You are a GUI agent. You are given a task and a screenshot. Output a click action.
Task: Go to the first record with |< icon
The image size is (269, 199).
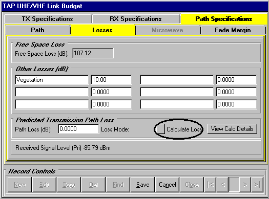211,185
